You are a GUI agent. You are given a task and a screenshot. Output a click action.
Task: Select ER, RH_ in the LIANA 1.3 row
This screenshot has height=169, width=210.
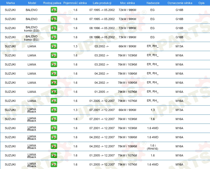tap(153, 46)
